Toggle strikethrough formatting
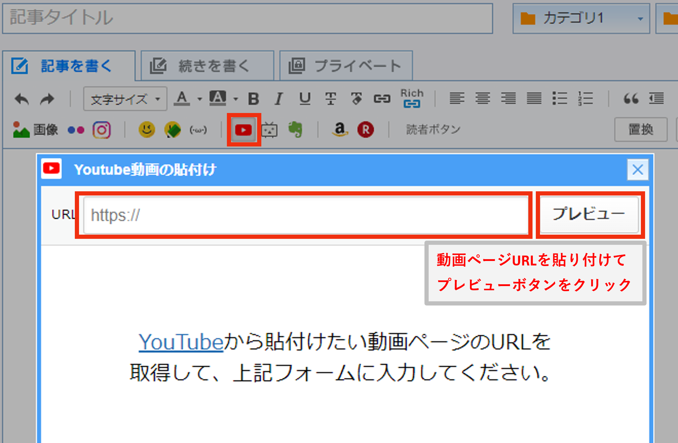This screenshot has height=443, width=678. 331,99
